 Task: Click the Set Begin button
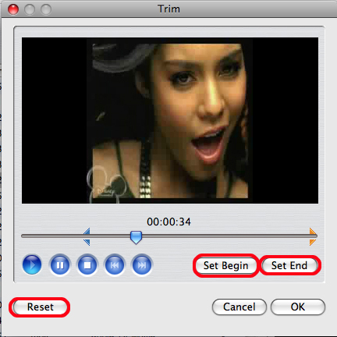click(225, 265)
